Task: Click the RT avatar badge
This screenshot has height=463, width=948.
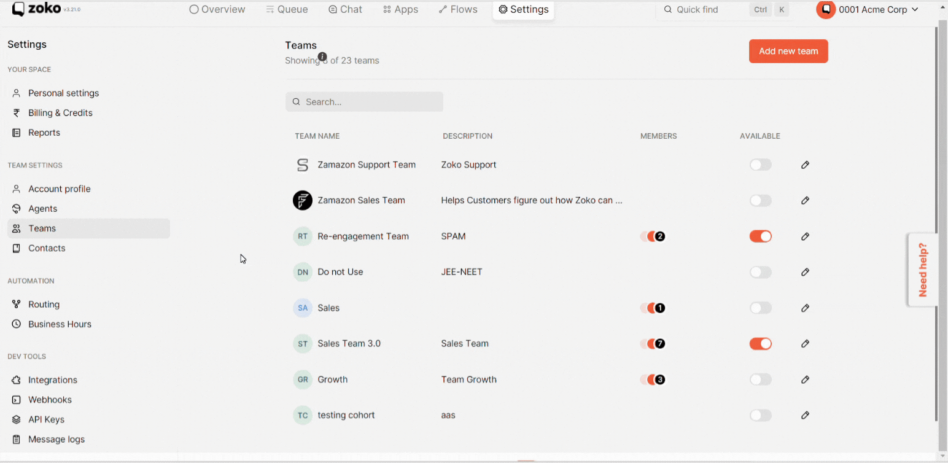Action: click(x=303, y=236)
